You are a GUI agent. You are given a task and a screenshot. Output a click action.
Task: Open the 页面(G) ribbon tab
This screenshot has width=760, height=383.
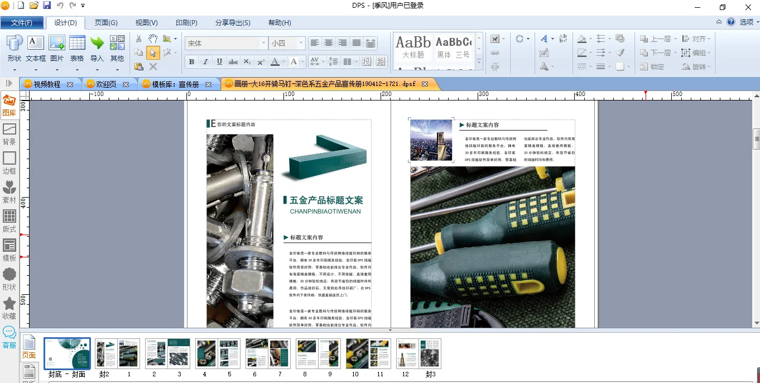(106, 23)
